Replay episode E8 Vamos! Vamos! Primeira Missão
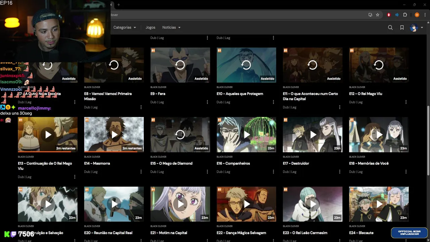Screen dimensions: 430x242 (x=114, y=65)
